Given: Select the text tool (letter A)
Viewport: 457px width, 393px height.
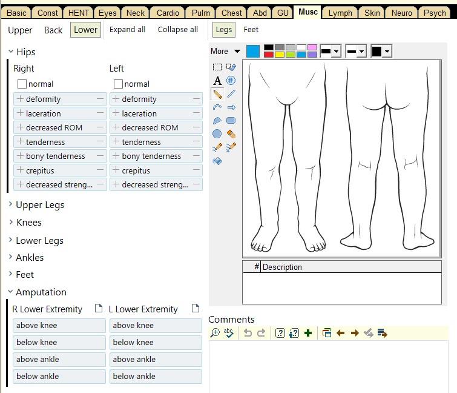Looking at the screenshot, I should click(217, 81).
